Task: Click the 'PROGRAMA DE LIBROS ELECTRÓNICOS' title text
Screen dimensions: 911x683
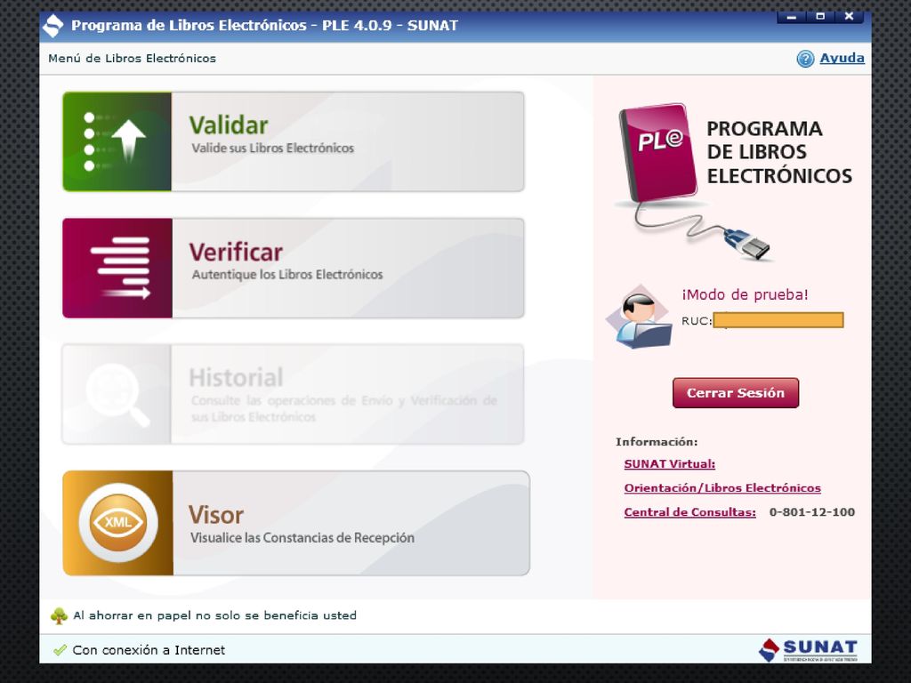Action: (x=779, y=152)
